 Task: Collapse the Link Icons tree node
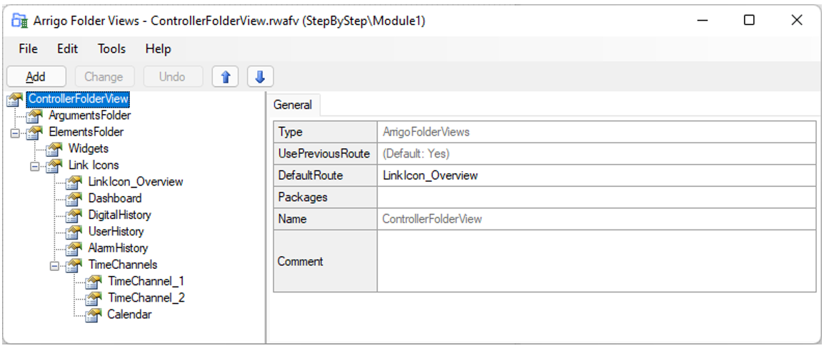click(34, 166)
